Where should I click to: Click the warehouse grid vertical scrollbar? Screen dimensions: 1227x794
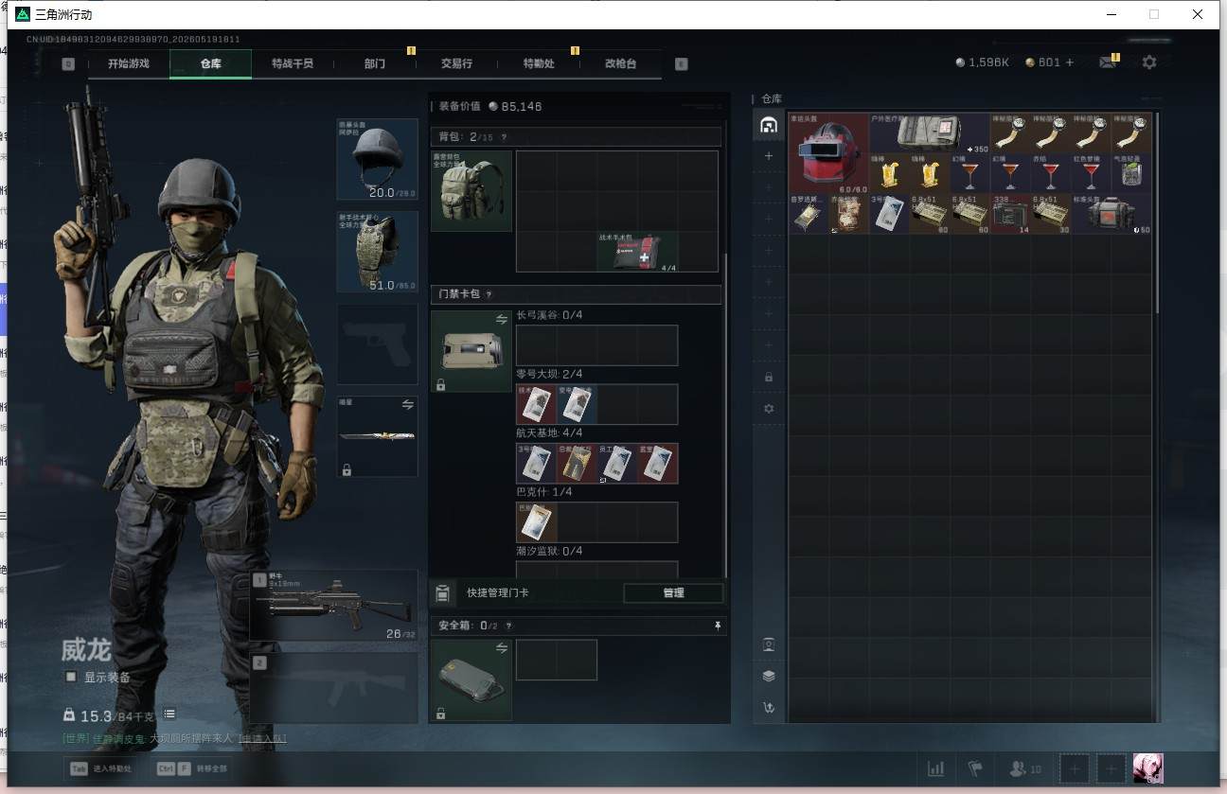(x=1157, y=214)
